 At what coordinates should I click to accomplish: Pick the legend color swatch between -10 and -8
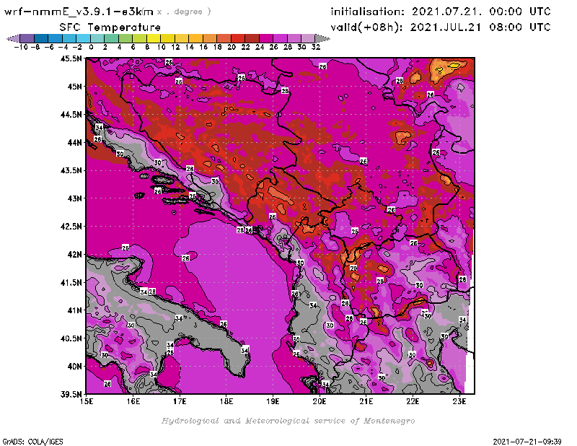[x=27, y=38]
